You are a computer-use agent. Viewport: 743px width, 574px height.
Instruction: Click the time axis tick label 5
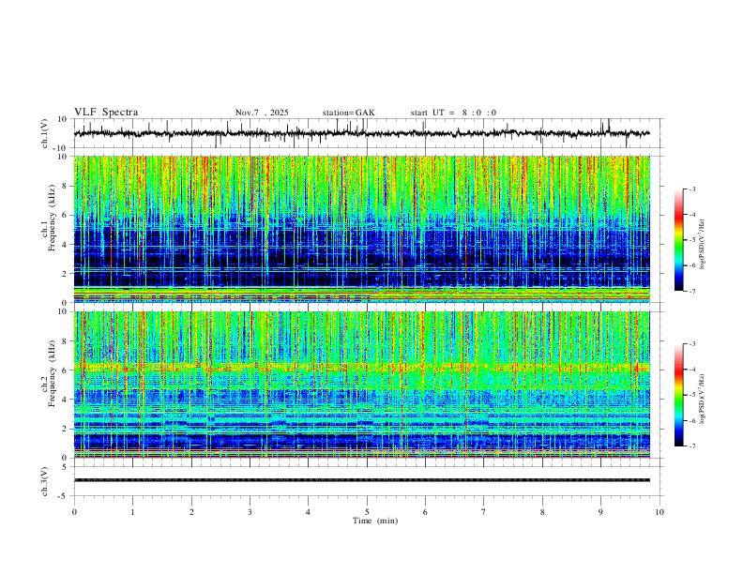(x=367, y=512)
